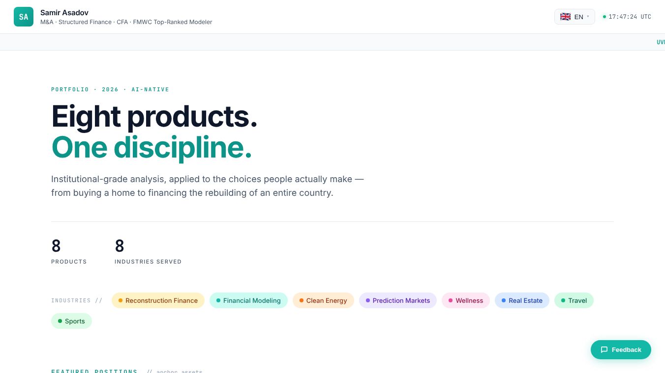Open the Feedback button

pyautogui.click(x=621, y=349)
